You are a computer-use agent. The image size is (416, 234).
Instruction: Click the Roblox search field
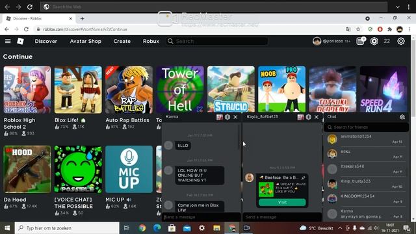[217, 41]
